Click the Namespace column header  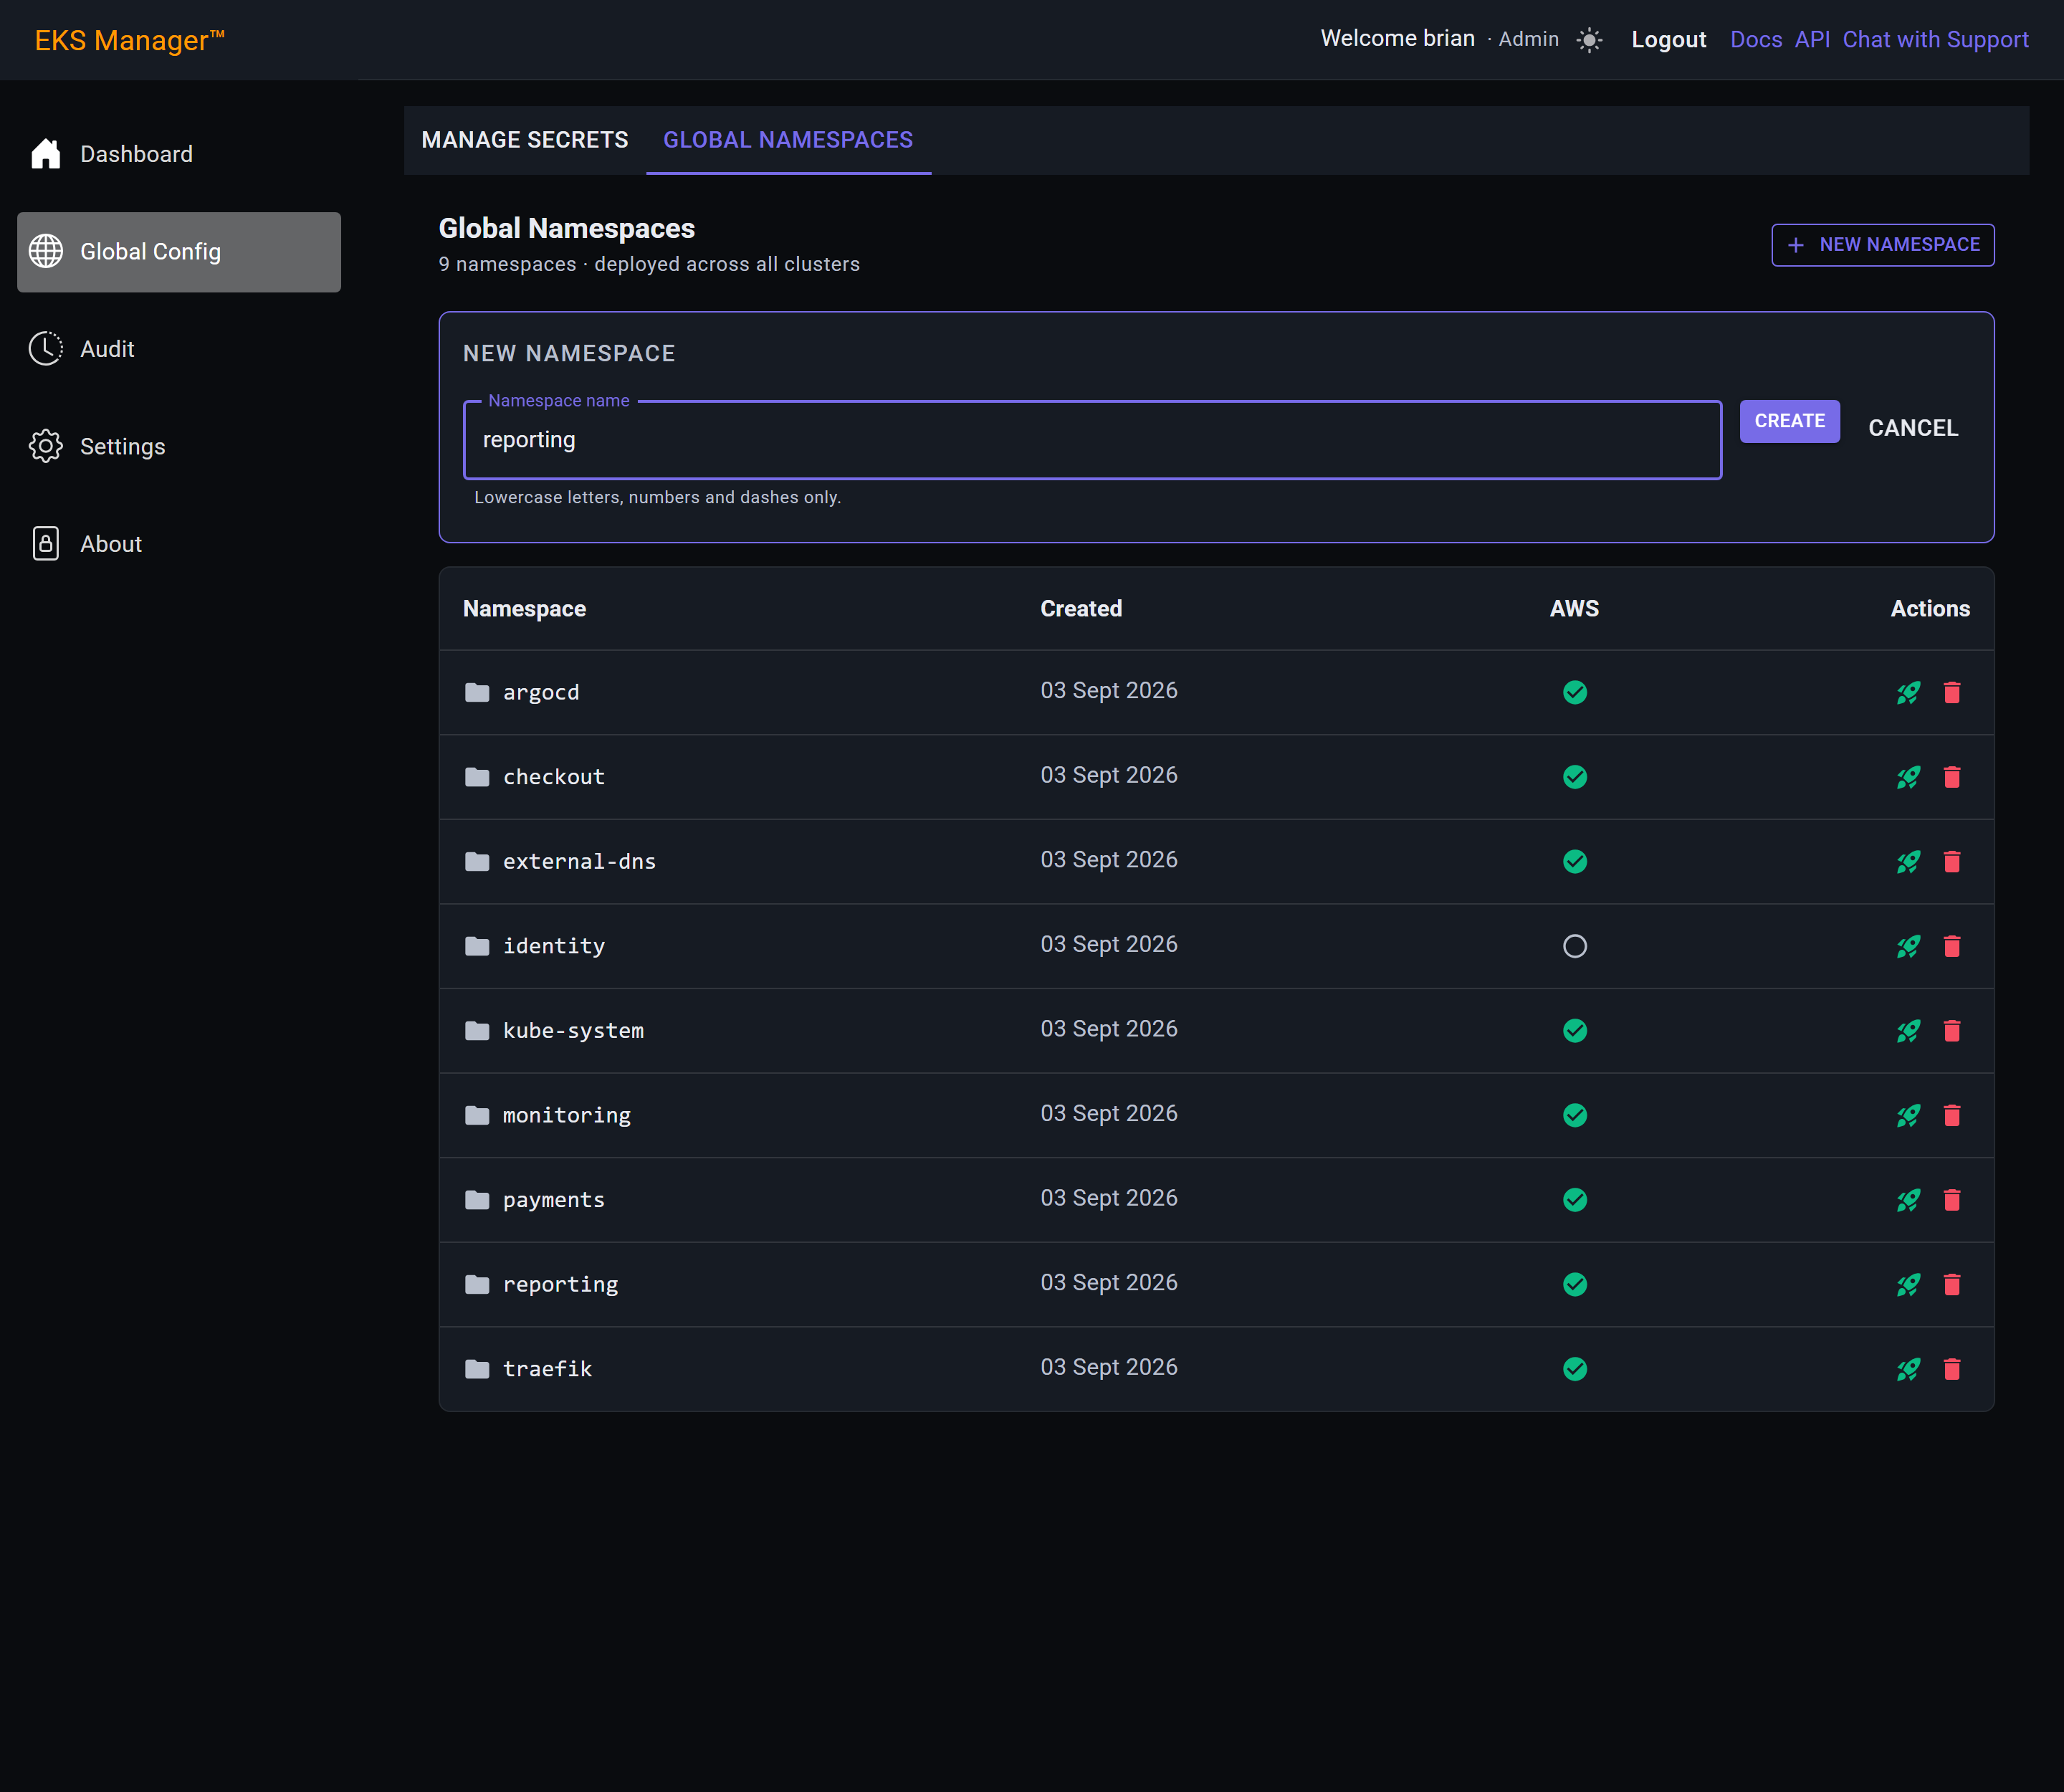(x=524, y=609)
